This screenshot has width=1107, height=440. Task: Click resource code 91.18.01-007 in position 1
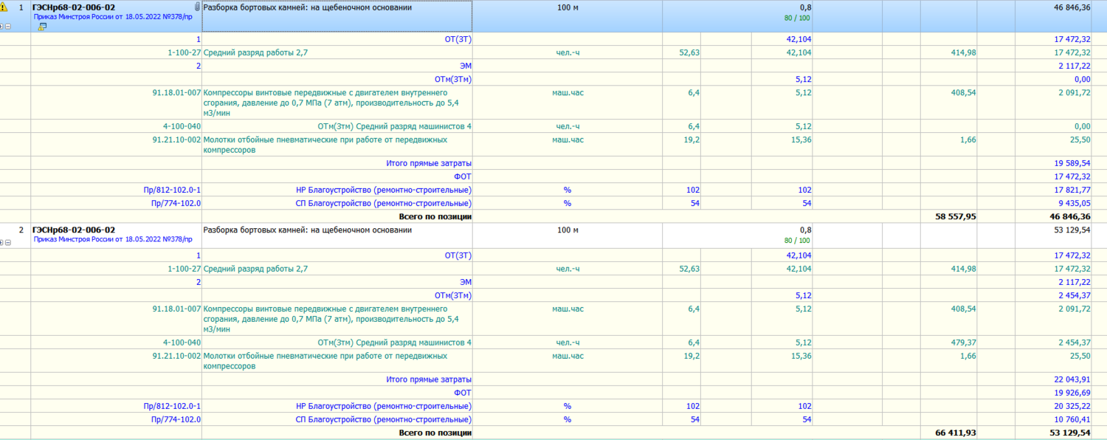point(176,92)
